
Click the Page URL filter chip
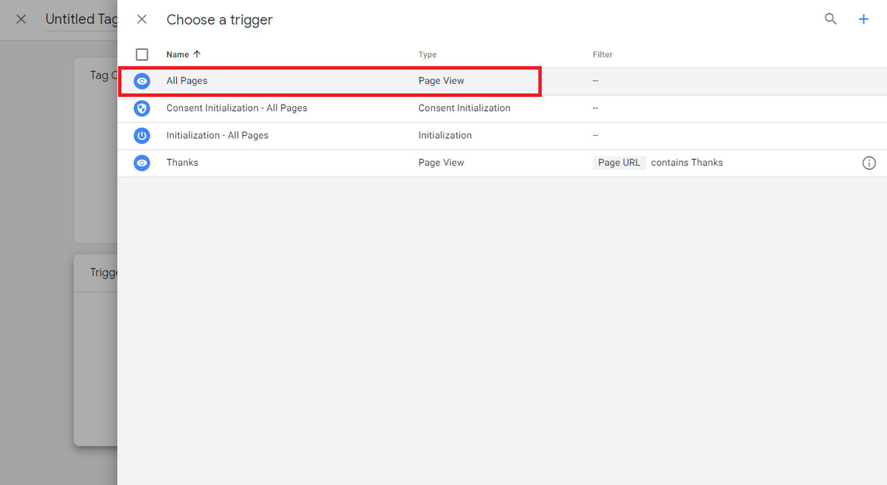(620, 163)
